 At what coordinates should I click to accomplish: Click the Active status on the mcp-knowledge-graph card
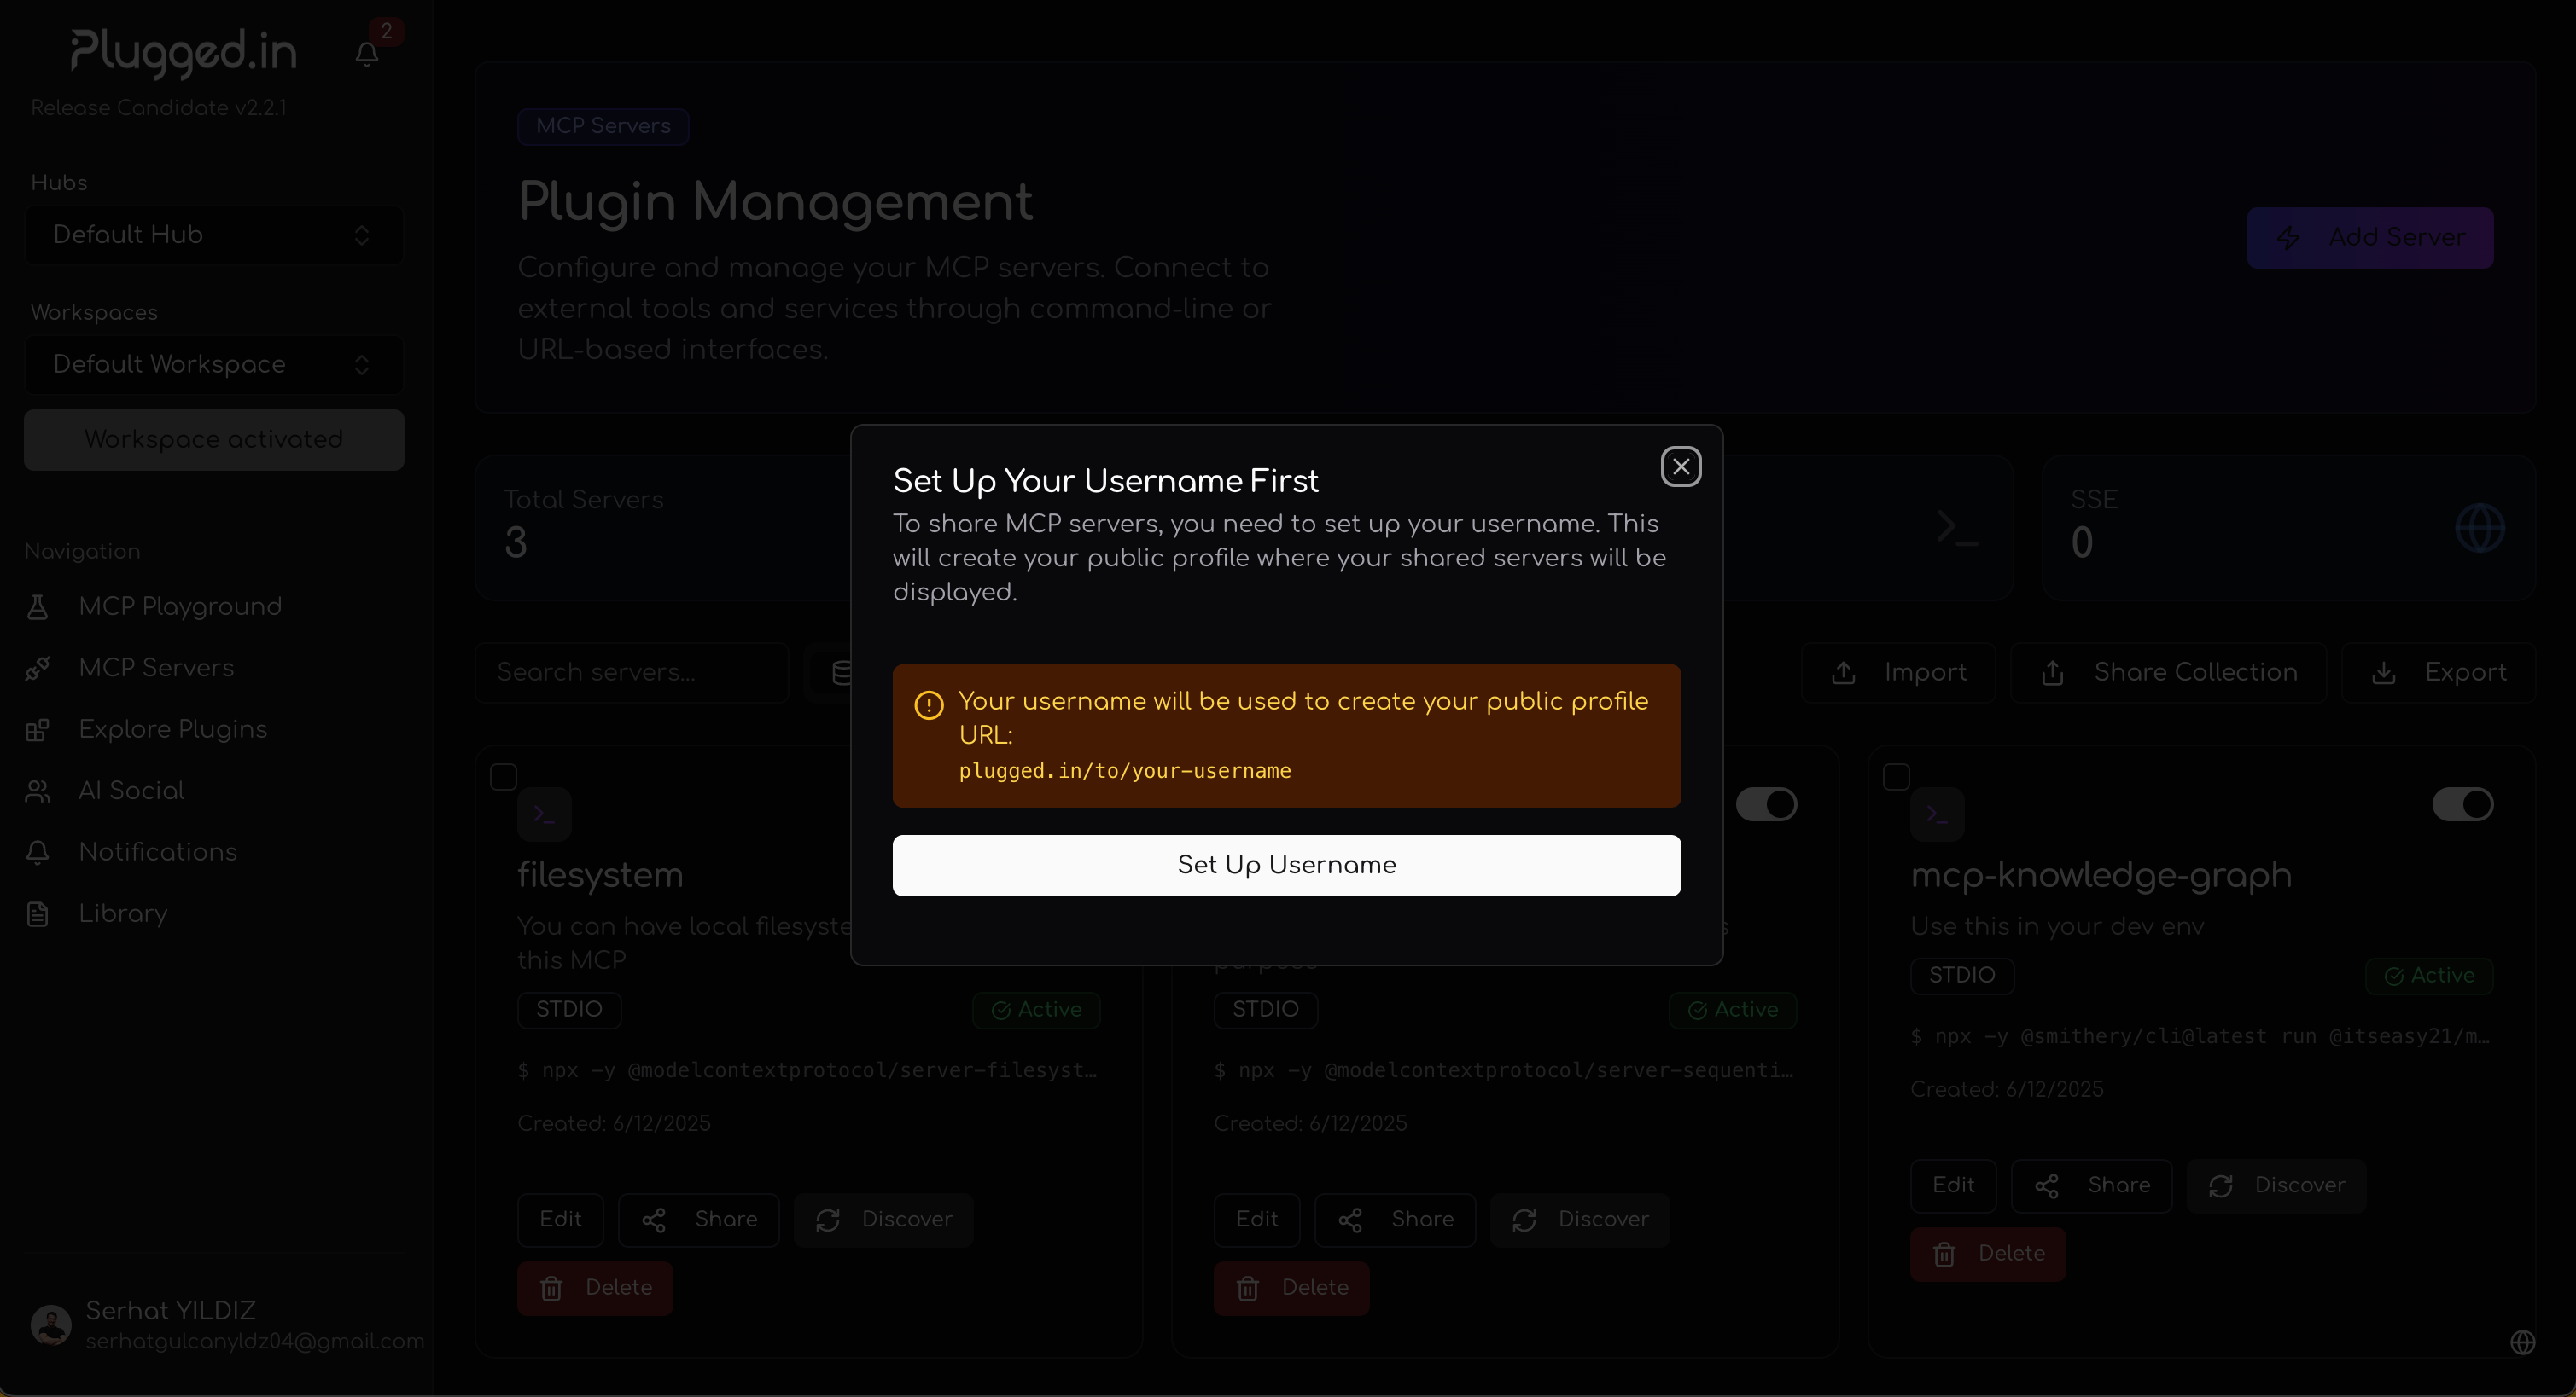pos(2429,976)
